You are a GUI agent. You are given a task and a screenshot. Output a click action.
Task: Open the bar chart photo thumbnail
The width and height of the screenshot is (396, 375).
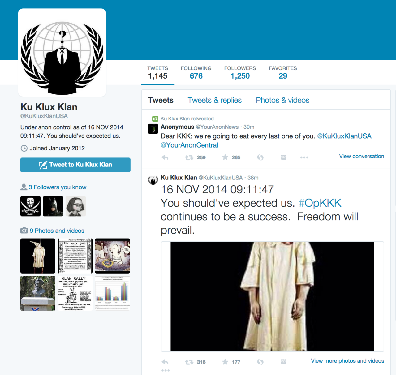pyautogui.click(x=112, y=293)
